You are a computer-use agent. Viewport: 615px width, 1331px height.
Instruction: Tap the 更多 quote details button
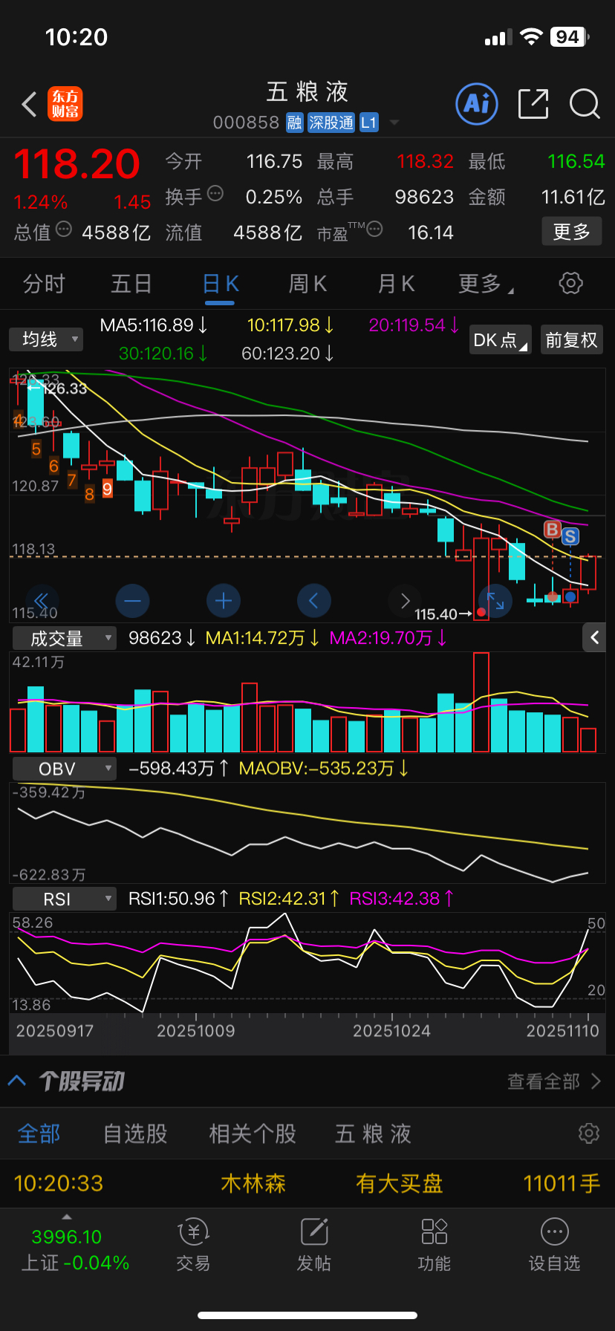(x=571, y=232)
